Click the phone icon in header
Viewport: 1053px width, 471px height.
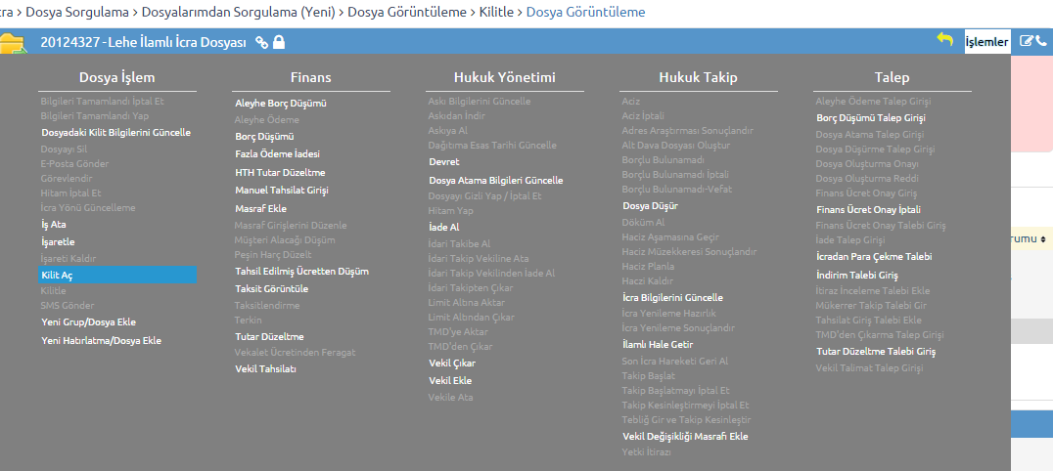click(1041, 41)
